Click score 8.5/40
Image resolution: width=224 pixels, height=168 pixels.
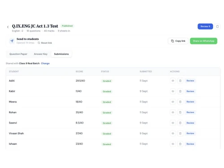[80, 123]
